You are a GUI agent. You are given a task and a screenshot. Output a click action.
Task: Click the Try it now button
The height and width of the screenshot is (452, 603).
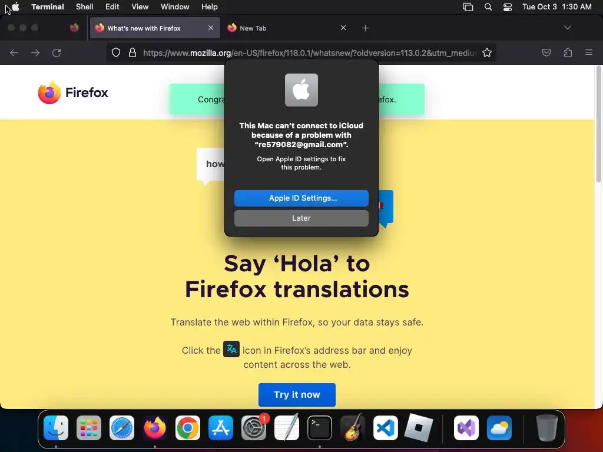(x=297, y=395)
